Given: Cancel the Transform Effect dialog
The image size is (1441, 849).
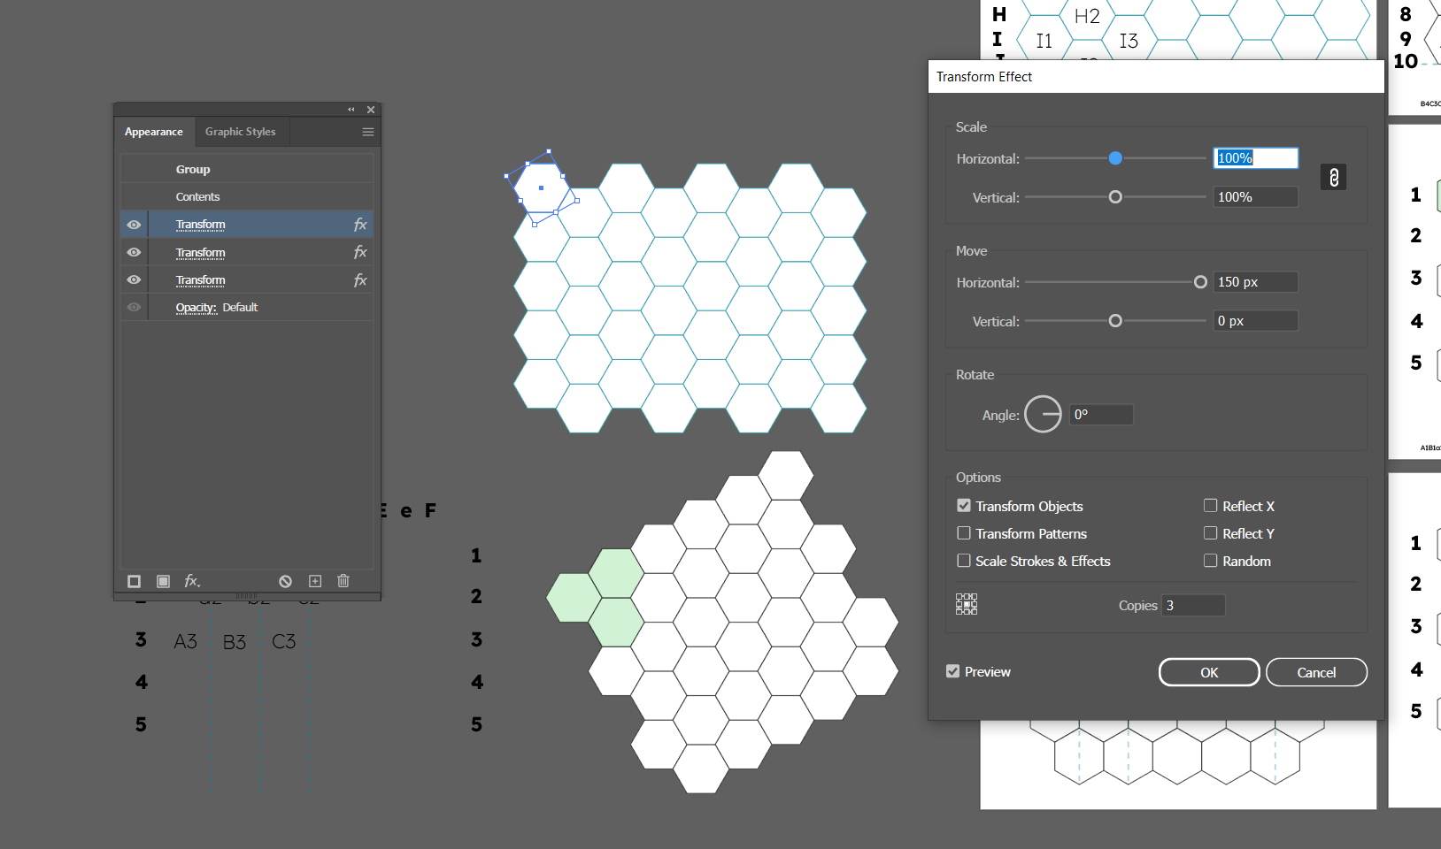Looking at the screenshot, I should [1315, 672].
